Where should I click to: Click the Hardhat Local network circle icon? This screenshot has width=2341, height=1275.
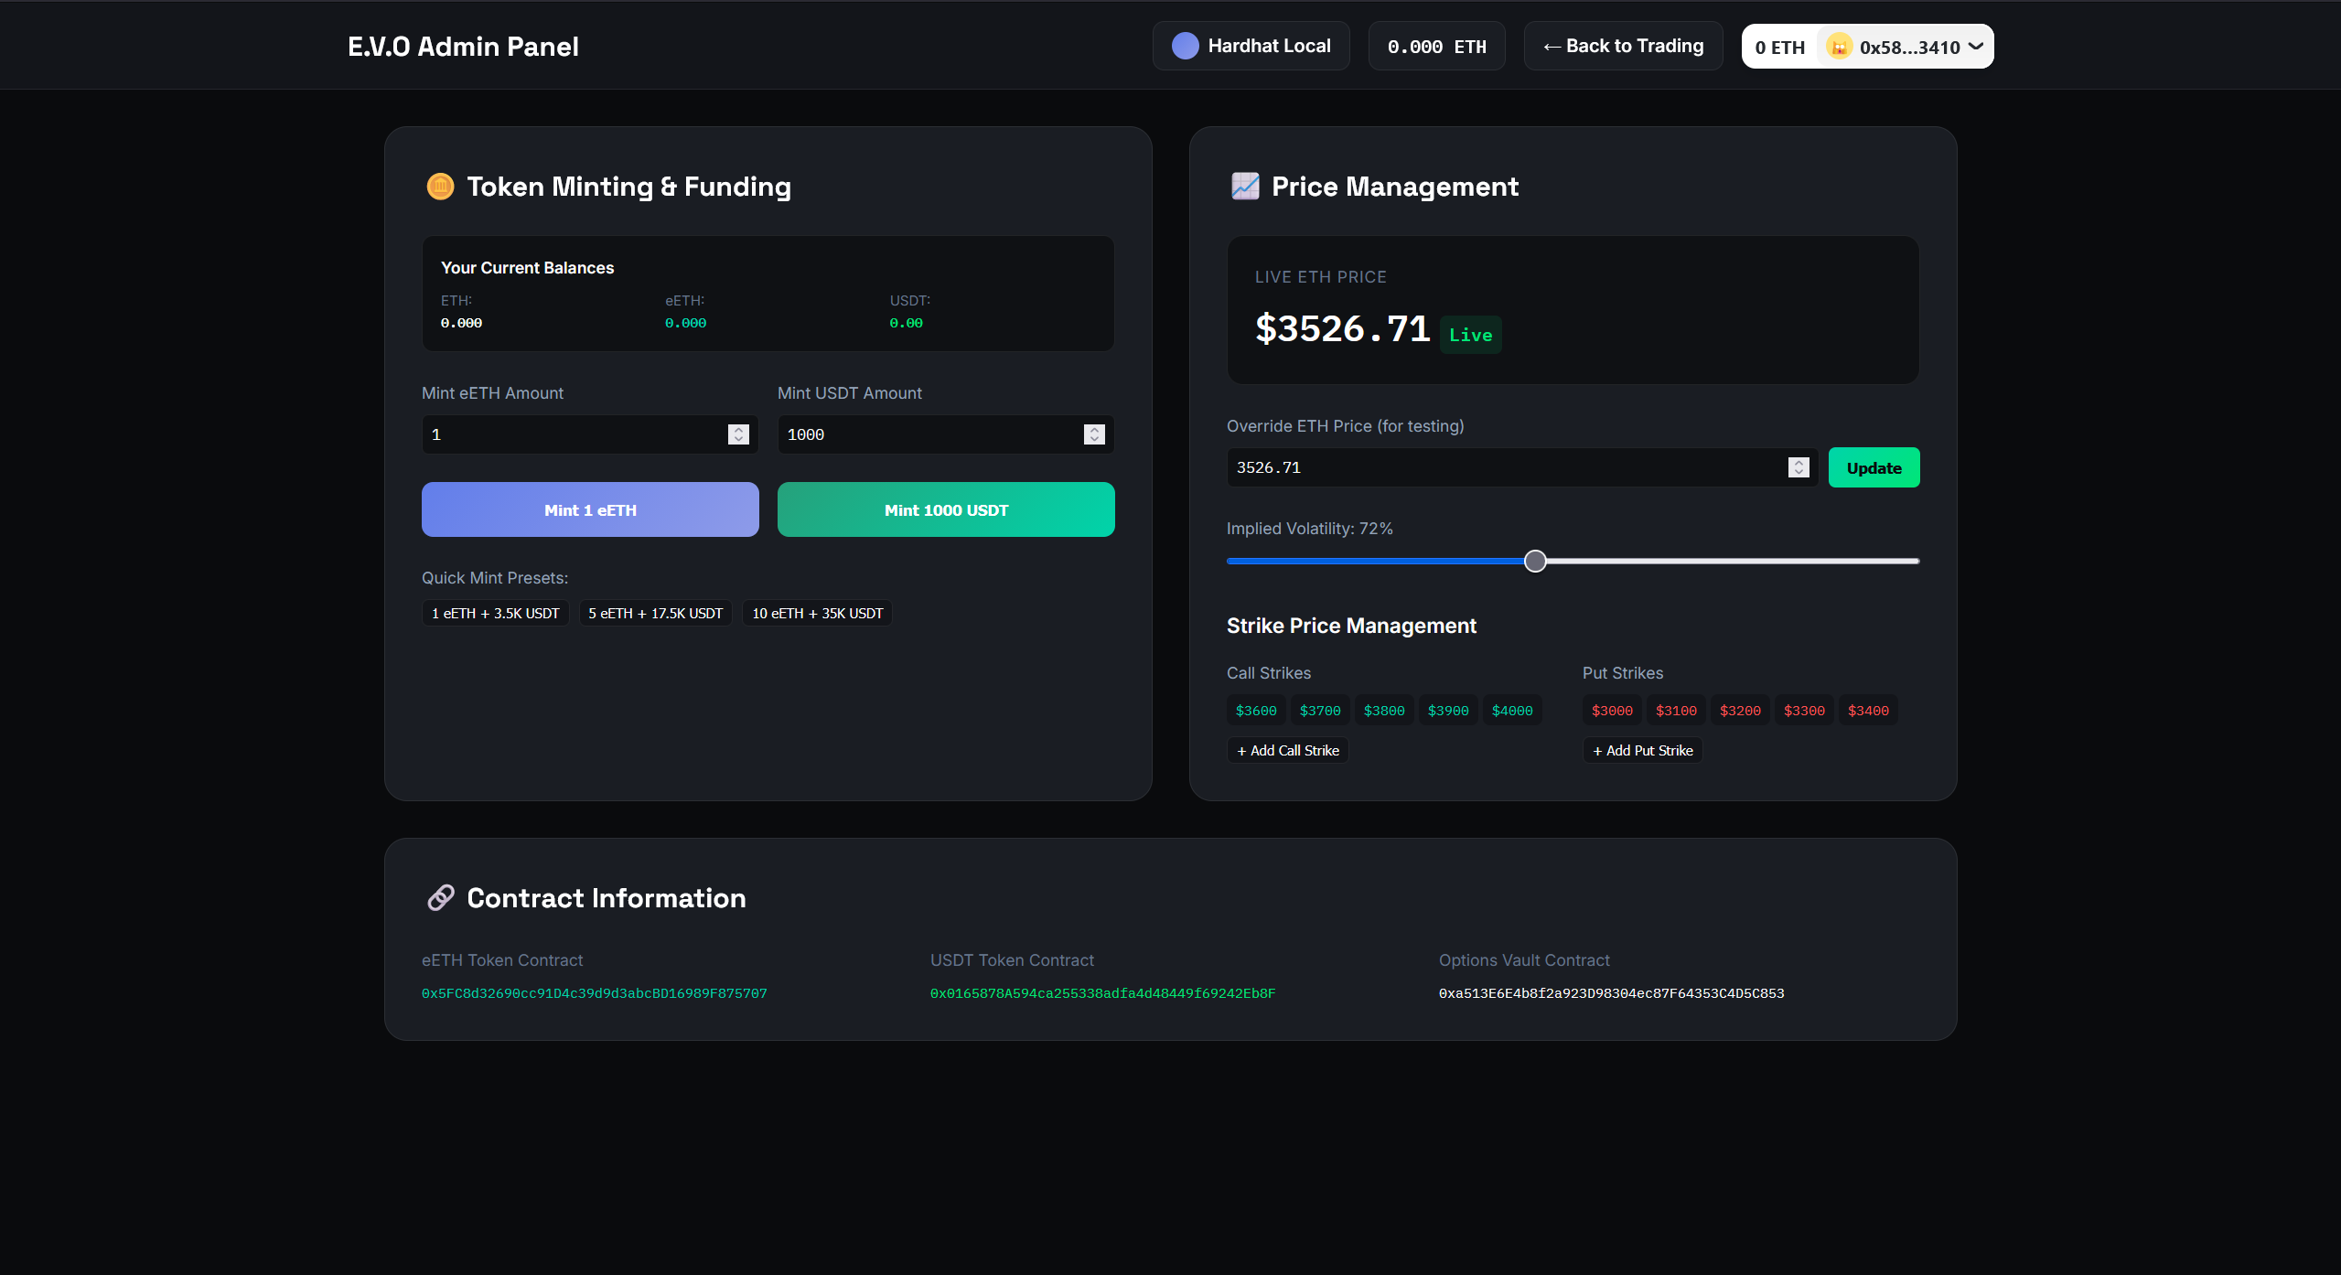click(x=1185, y=47)
